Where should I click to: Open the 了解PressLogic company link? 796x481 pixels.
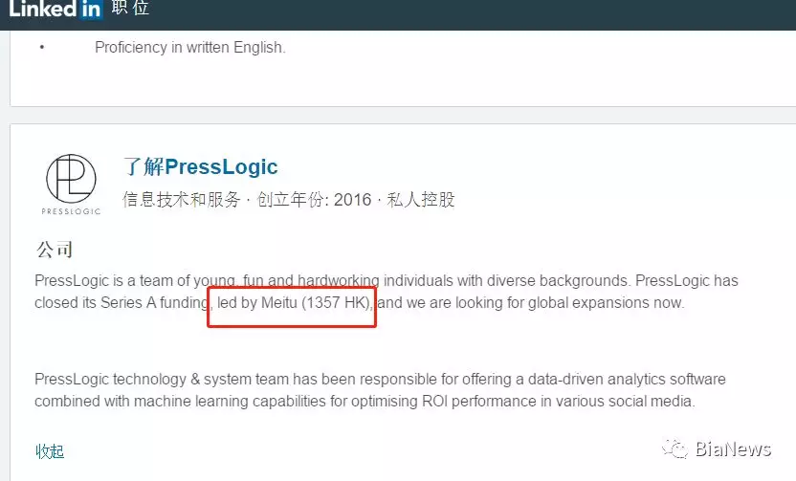click(x=201, y=166)
